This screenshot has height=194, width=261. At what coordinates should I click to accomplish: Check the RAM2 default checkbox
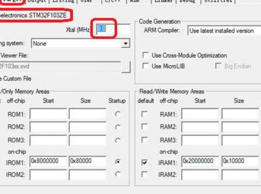point(144,127)
